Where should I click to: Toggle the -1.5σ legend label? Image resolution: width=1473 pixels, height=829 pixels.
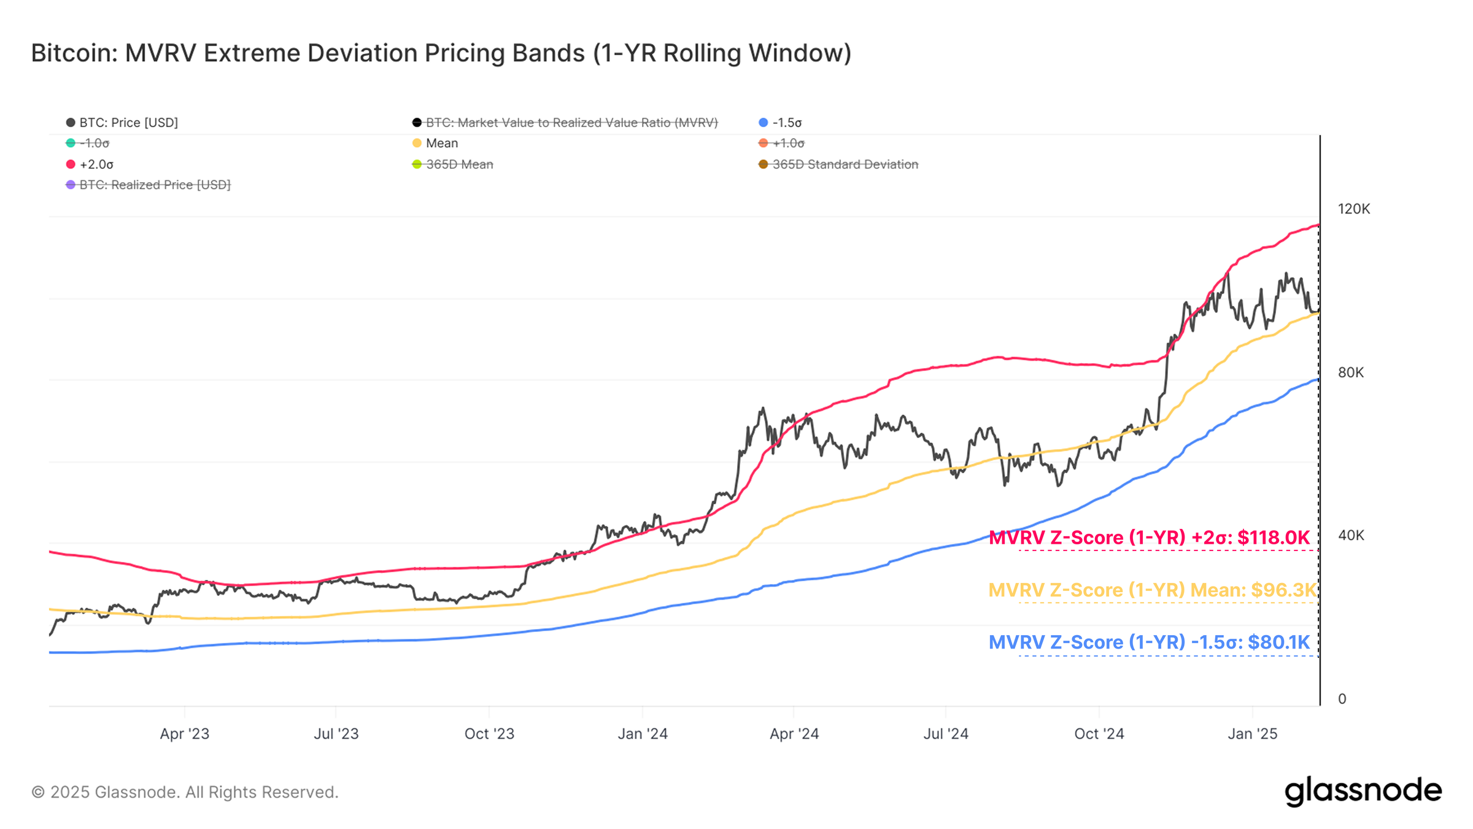coord(789,123)
